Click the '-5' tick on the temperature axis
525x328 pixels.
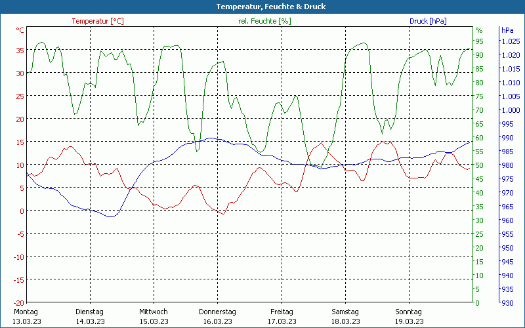click(20, 234)
